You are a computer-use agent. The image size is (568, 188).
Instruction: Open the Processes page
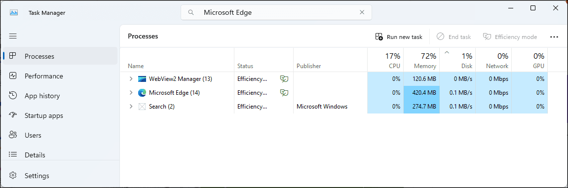[60, 56]
